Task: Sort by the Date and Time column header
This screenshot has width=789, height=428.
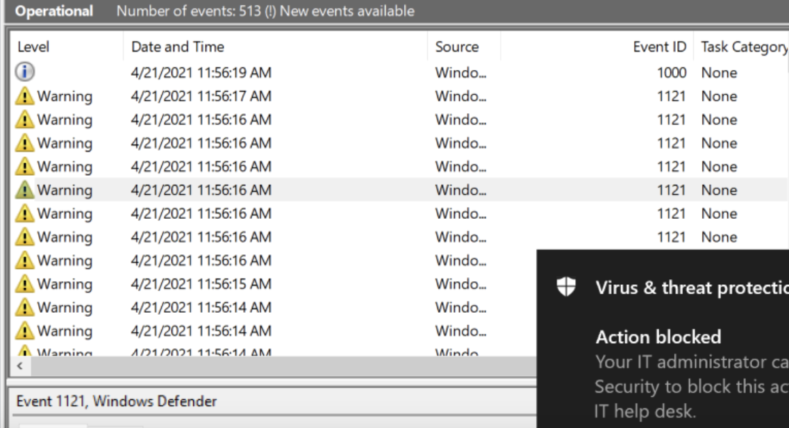Action: [x=178, y=47]
